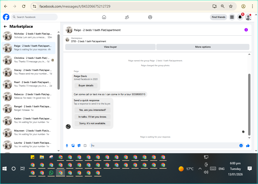This screenshot has width=258, height=184.
Task: Open conversation information purple icon
Action: [246, 30]
